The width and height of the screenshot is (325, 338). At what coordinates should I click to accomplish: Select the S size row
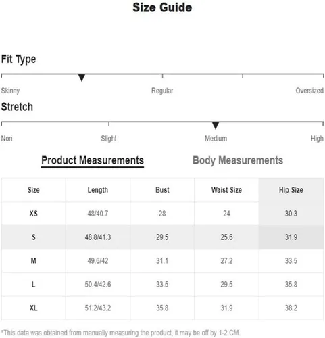pos(162,237)
